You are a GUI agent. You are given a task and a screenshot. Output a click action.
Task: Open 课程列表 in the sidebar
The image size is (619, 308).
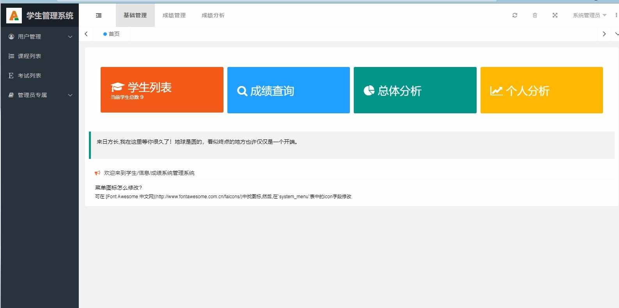[x=30, y=56]
